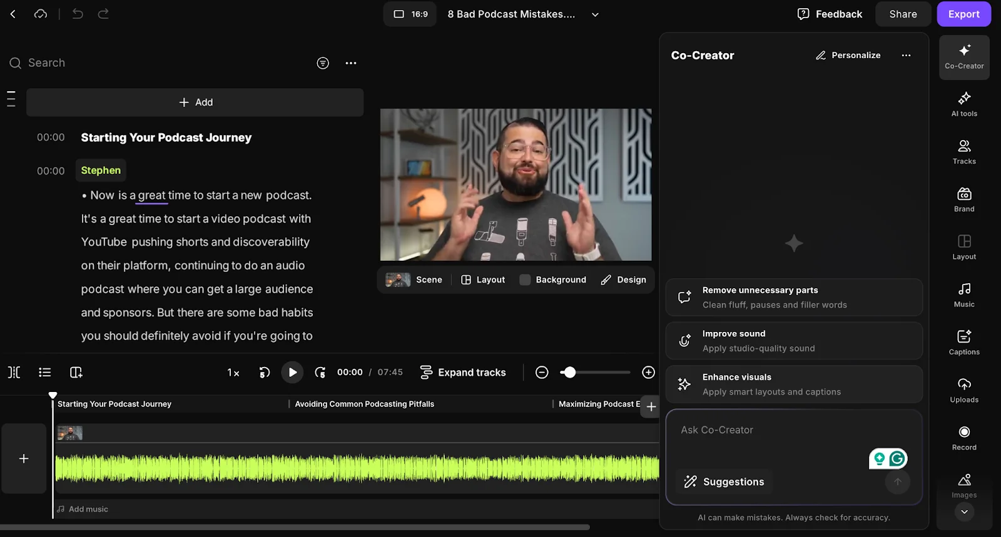Select Improve sound suggestion

click(x=794, y=341)
